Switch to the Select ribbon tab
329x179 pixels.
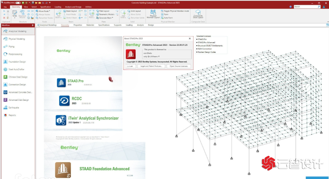coord(34,7)
